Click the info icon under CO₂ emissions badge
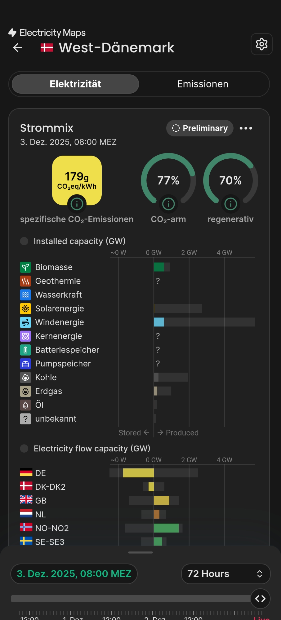The height and width of the screenshot is (620, 281). click(77, 204)
